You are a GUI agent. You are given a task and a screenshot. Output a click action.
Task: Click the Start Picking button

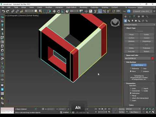tap(139, 65)
